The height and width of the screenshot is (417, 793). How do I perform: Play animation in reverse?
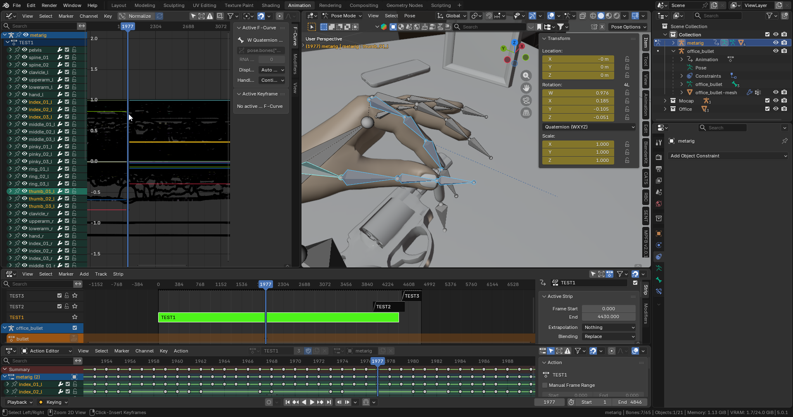[x=304, y=402]
